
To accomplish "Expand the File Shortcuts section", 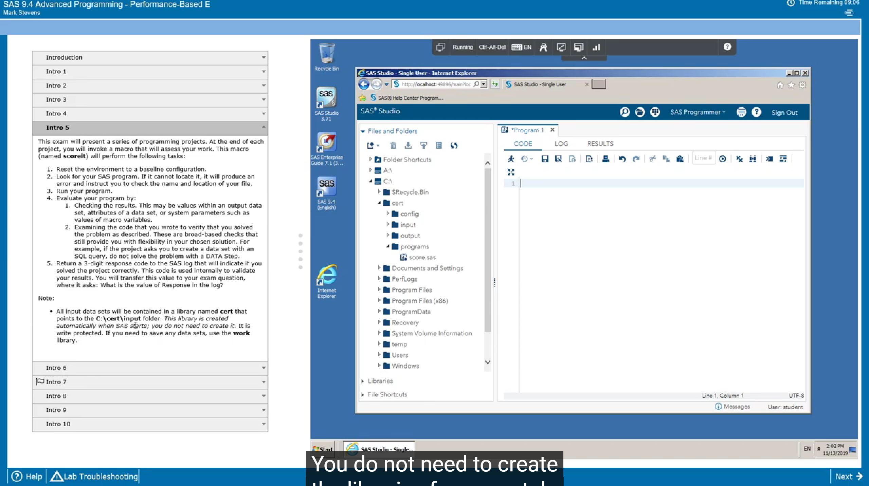I will [363, 395].
